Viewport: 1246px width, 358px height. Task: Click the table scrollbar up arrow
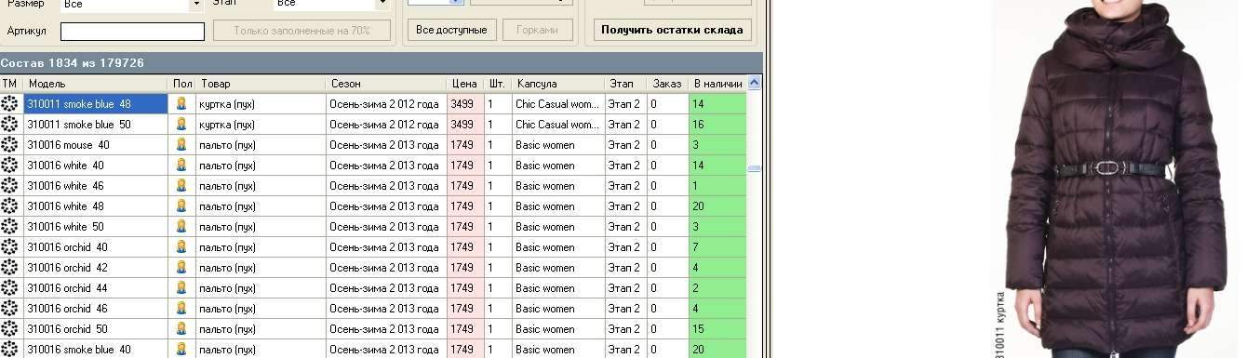(755, 83)
